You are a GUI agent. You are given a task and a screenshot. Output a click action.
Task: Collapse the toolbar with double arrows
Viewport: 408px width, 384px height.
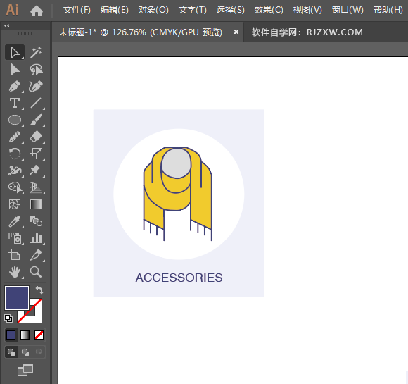pyautogui.click(x=7, y=26)
